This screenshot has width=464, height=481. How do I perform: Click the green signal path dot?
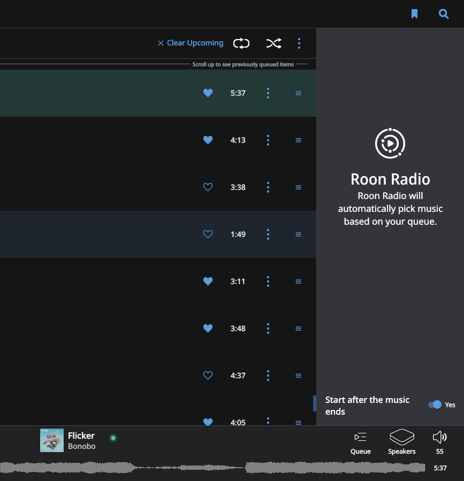click(113, 438)
